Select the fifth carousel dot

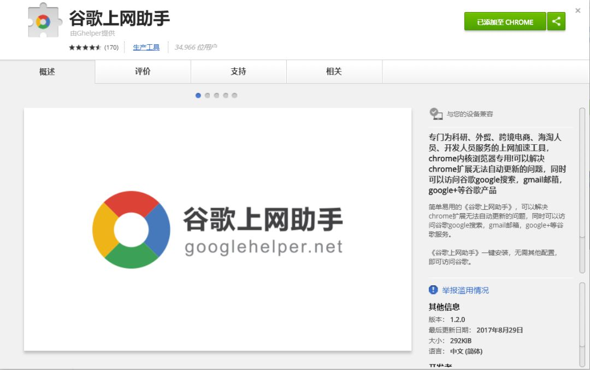(234, 96)
